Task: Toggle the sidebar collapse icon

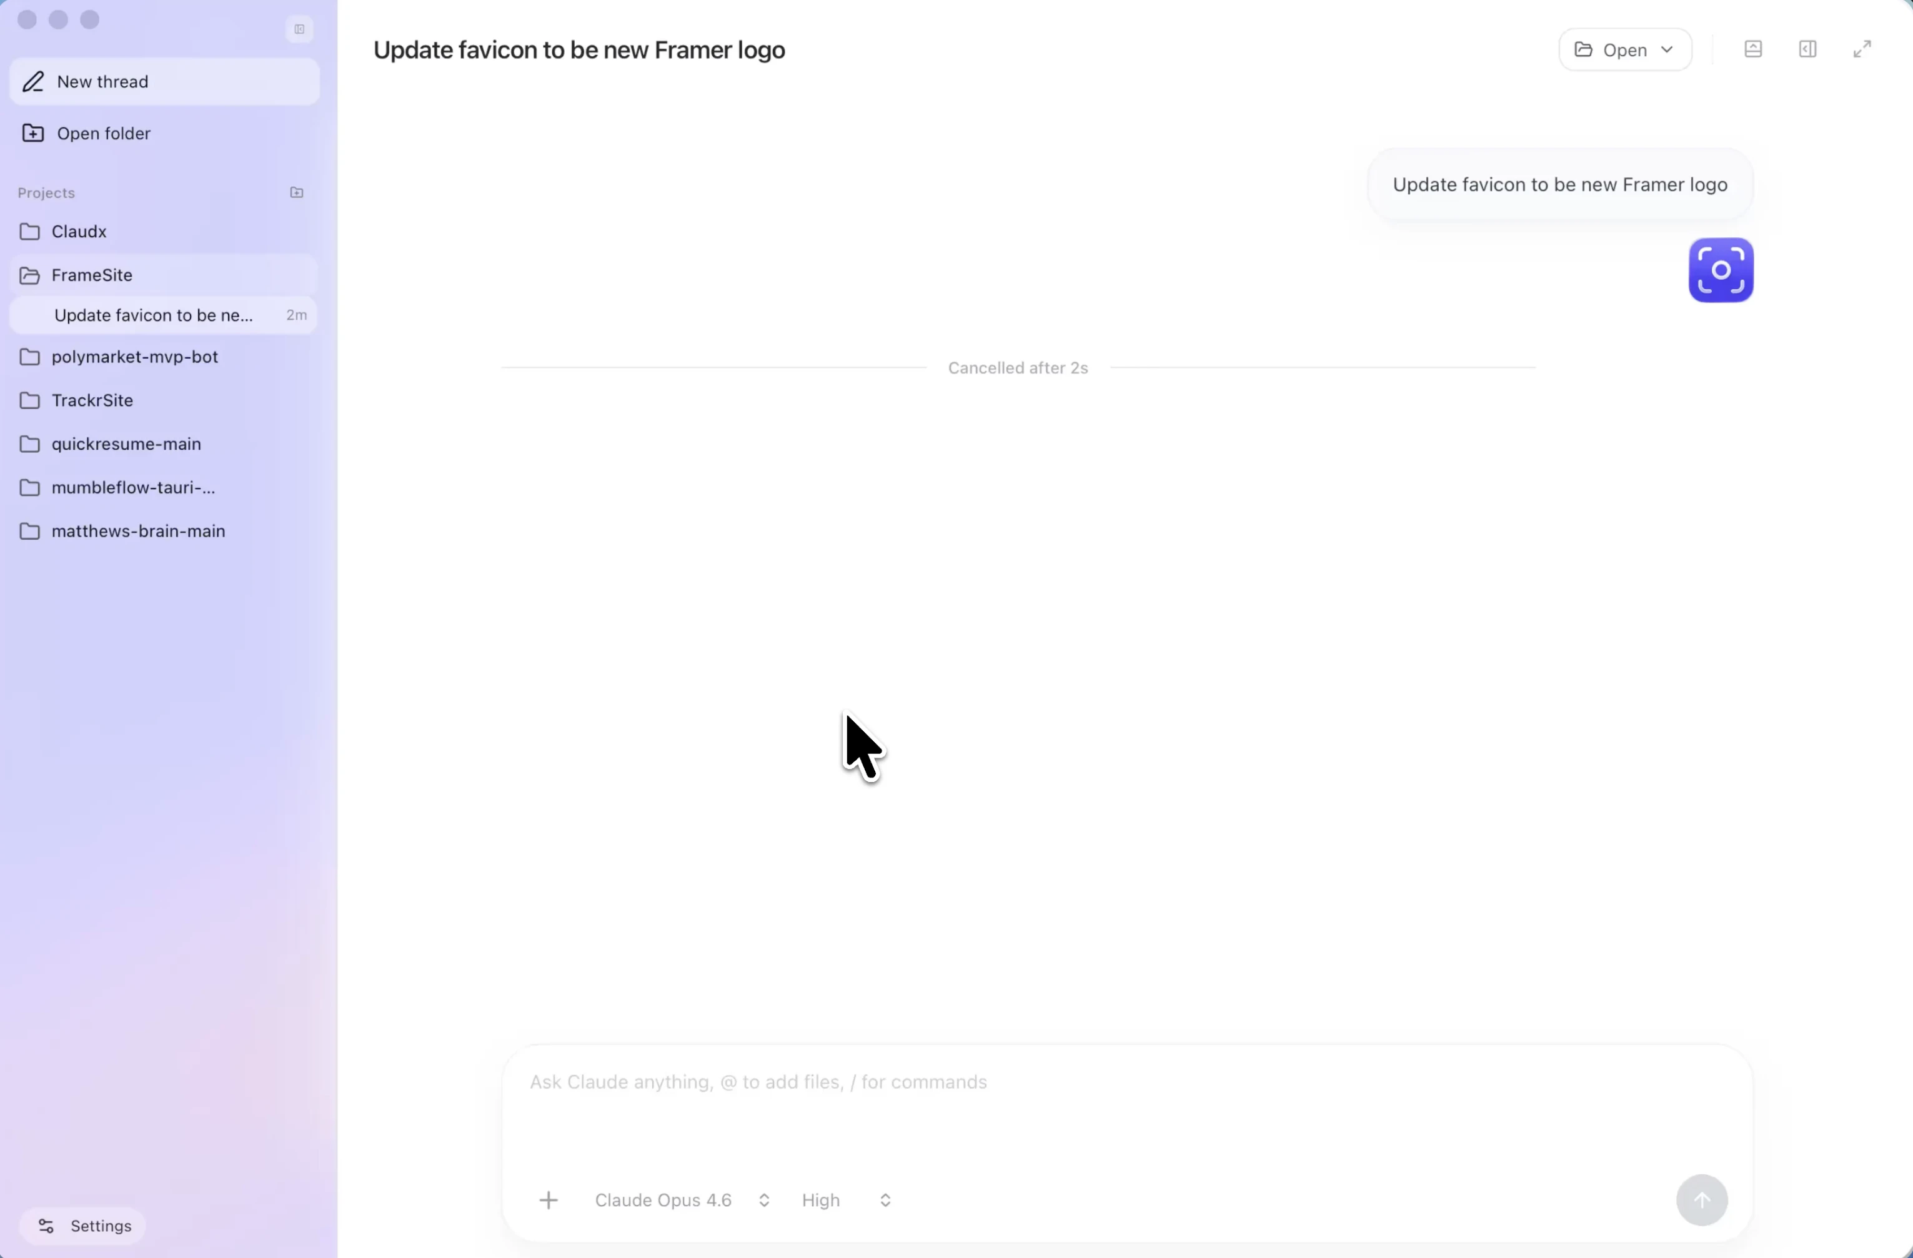Action: click(x=299, y=30)
